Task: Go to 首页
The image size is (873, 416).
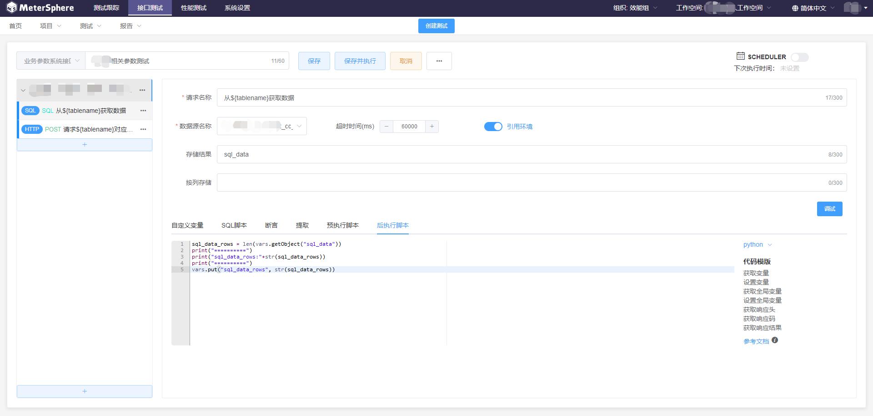Action: point(15,26)
